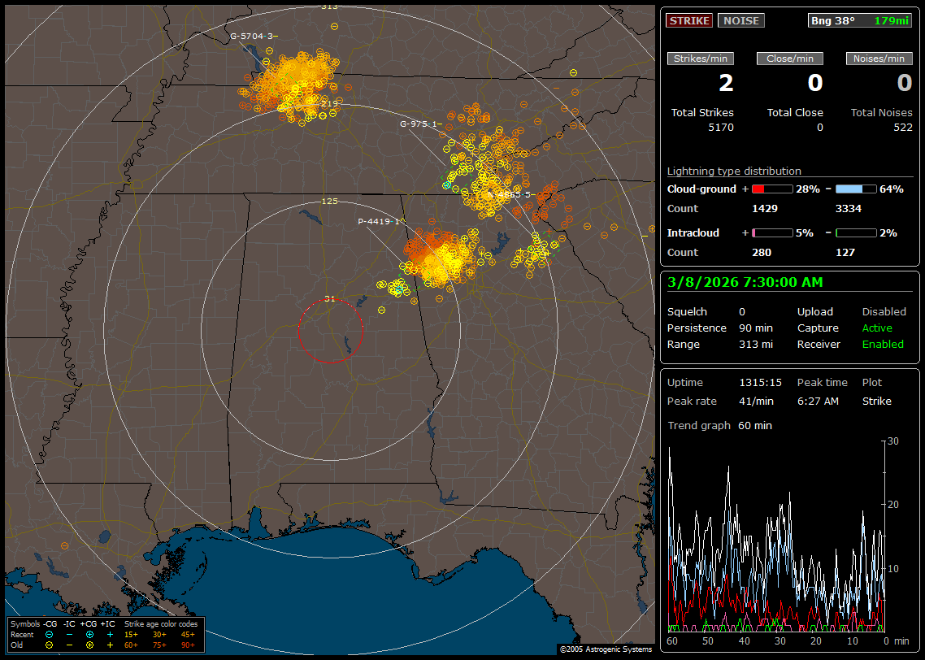Click the 15+ strike age color code
The width and height of the screenshot is (925, 660).
132,634
